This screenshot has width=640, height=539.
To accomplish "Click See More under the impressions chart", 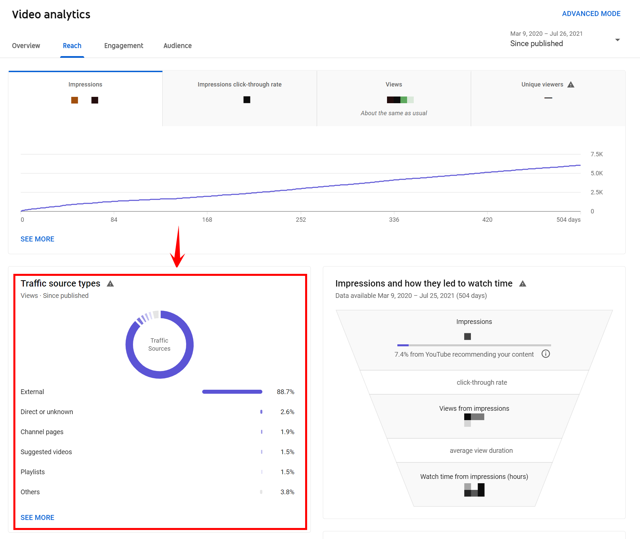I will [37, 239].
